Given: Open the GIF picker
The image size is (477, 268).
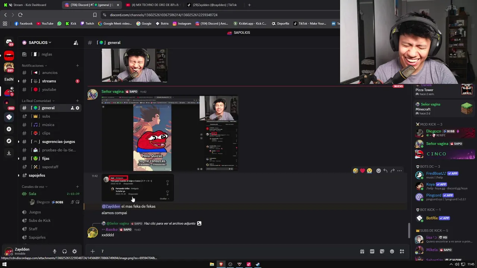Looking at the screenshot, I should pyautogui.click(x=372, y=252).
